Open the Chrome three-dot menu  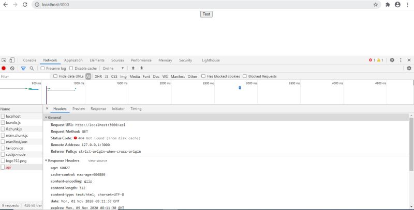tap(408, 5)
